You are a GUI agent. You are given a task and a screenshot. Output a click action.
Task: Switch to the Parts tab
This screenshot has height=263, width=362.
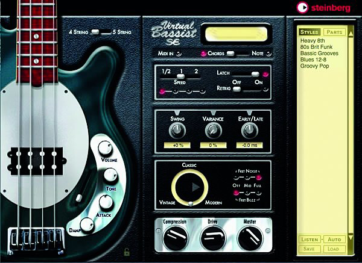(334, 32)
